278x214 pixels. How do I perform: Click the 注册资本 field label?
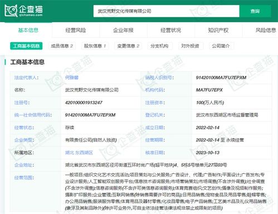coord(155,103)
